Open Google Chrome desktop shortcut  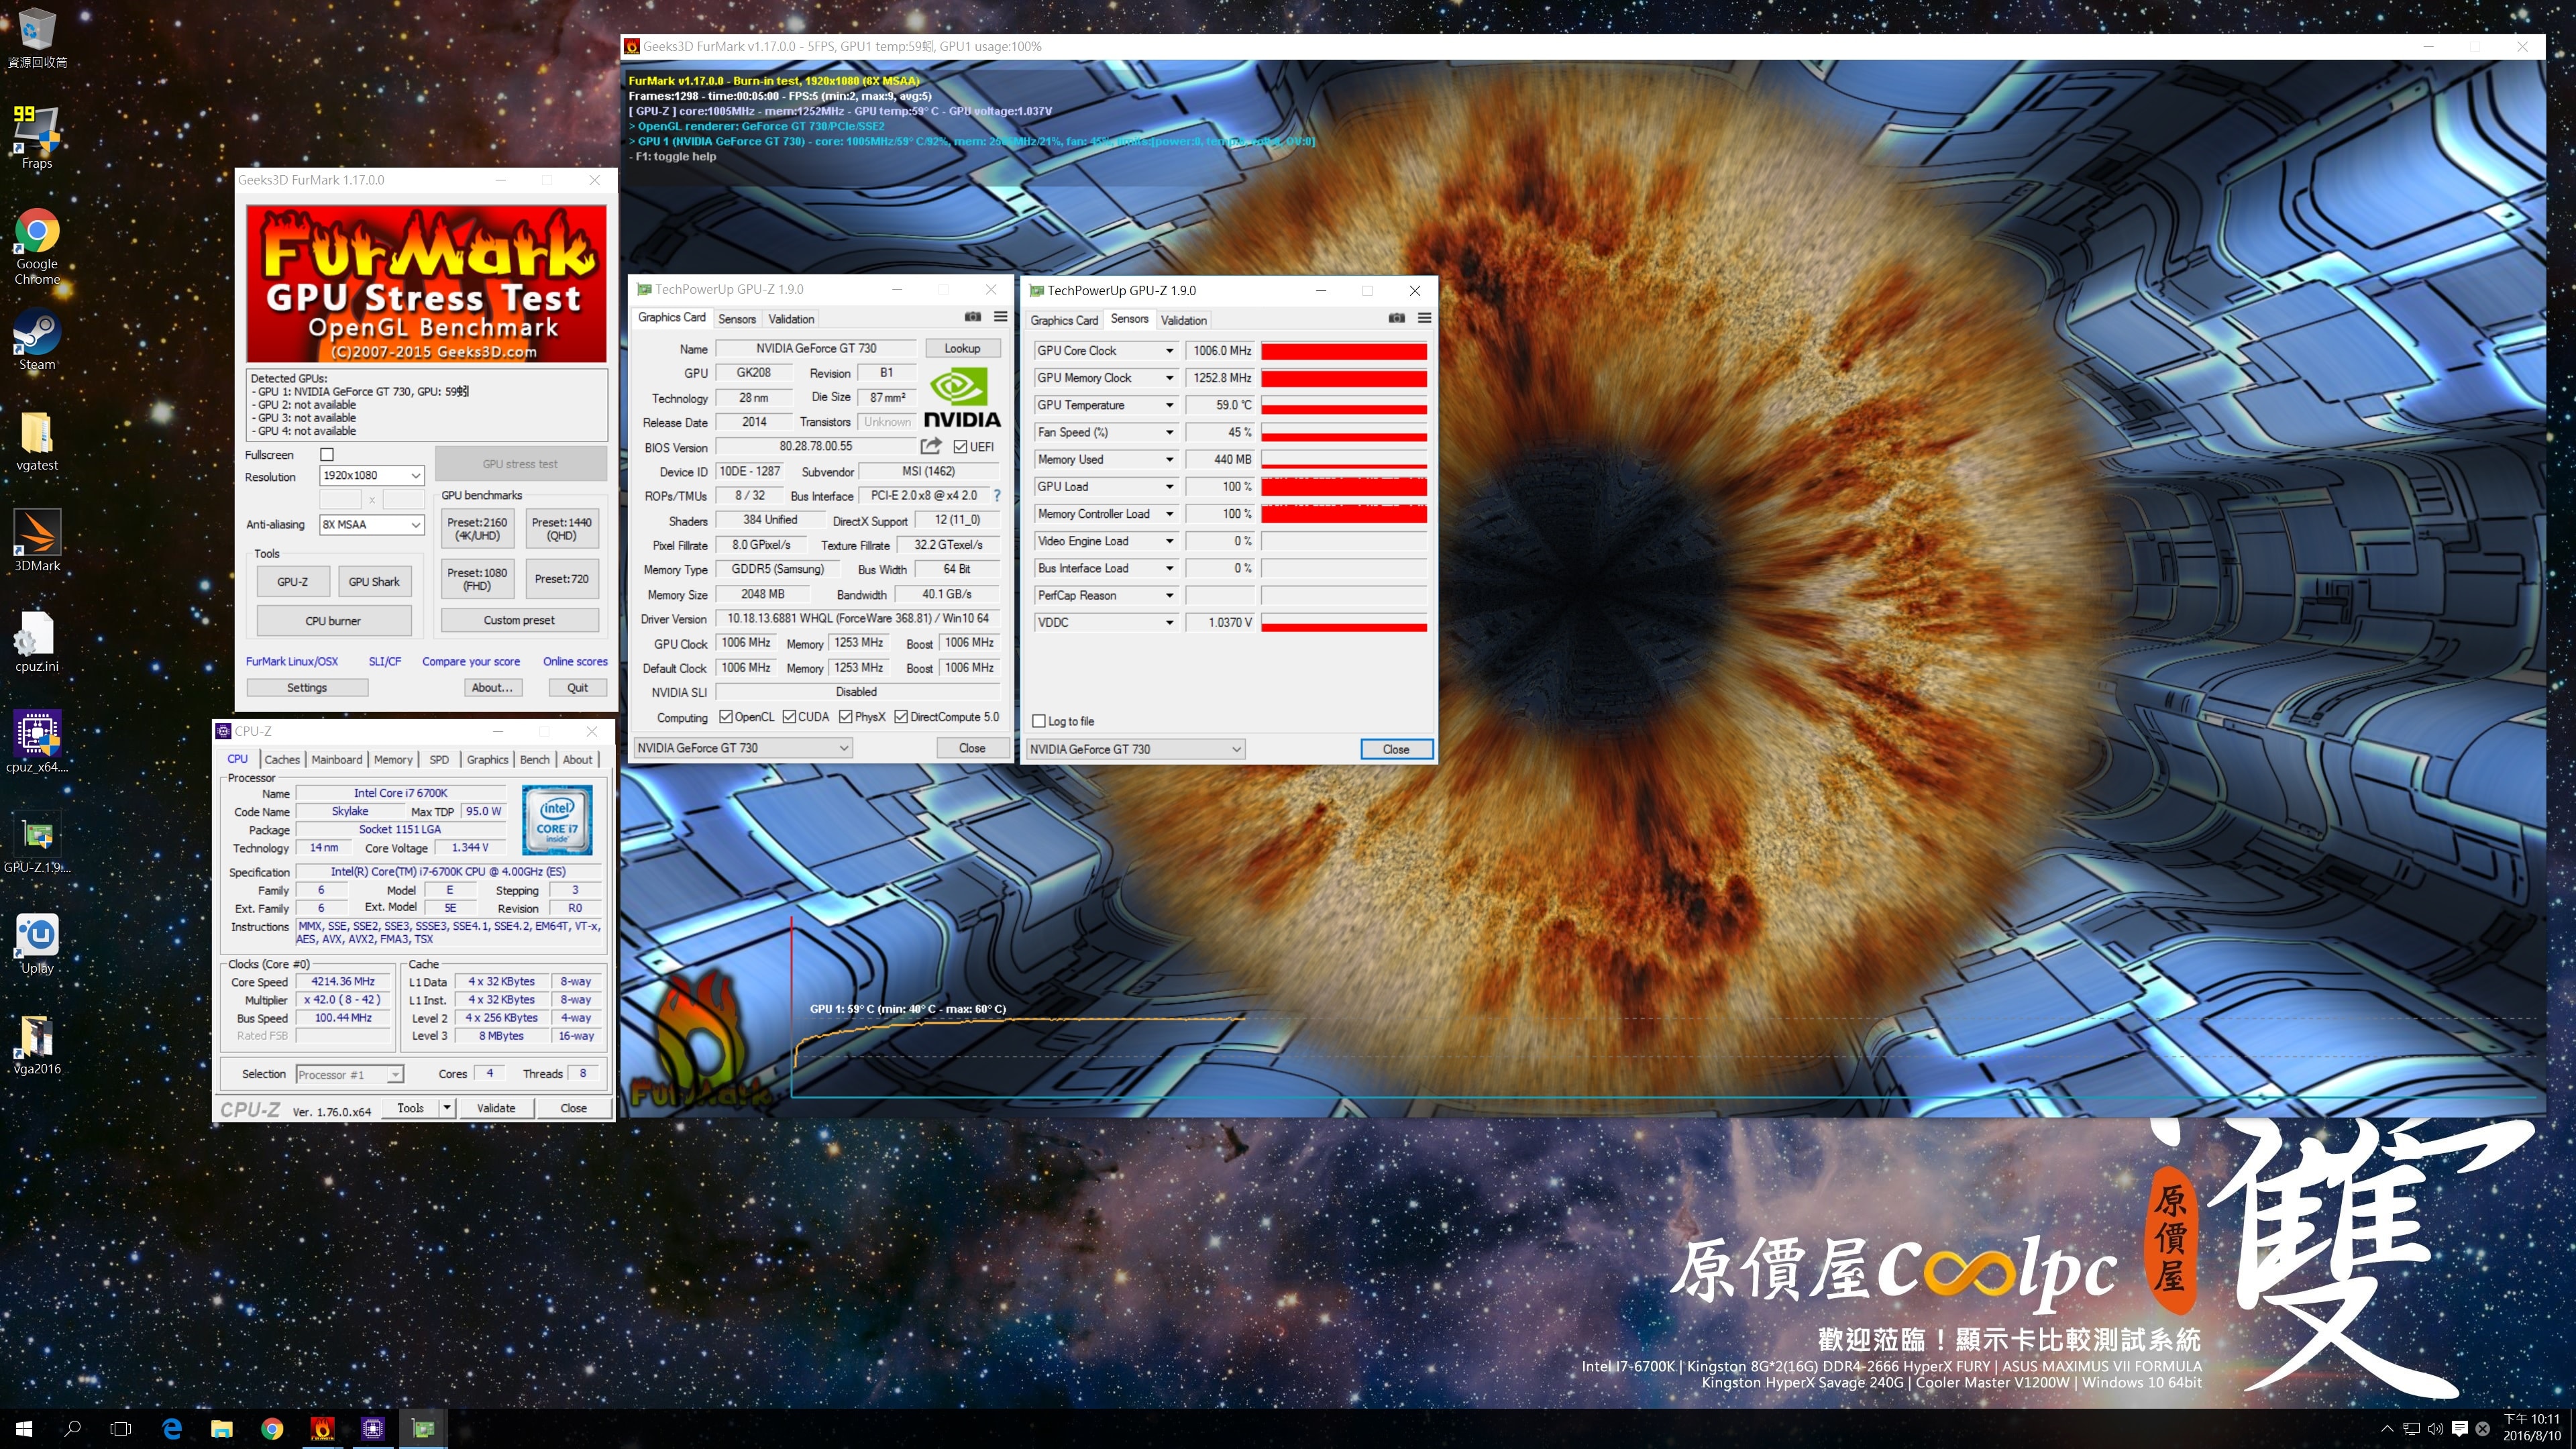37,247
